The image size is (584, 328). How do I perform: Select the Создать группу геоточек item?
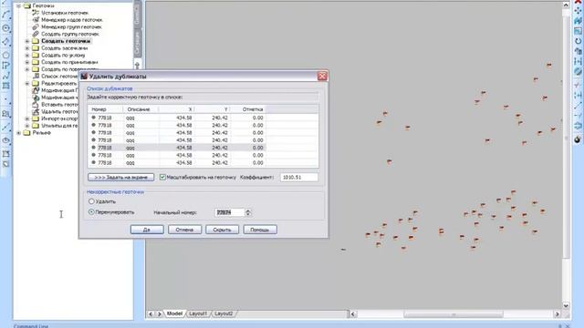tap(70, 34)
